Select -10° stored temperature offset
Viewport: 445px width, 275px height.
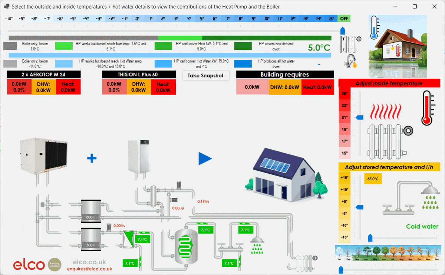pyautogui.click(x=345, y=225)
